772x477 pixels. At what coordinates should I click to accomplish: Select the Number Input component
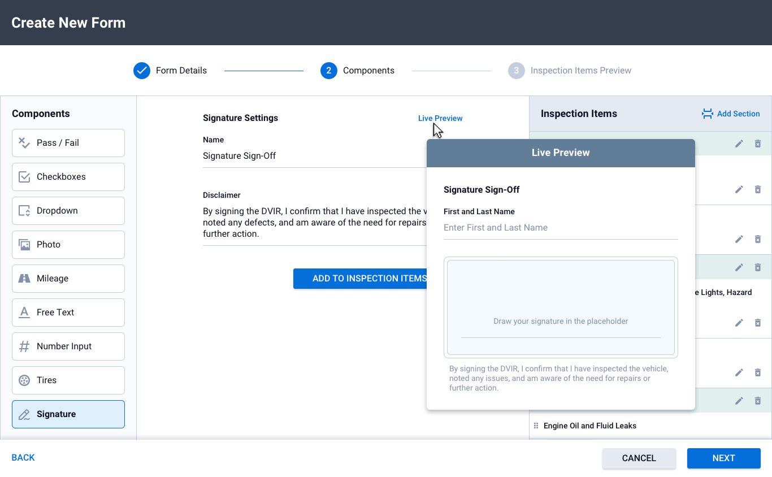68,346
